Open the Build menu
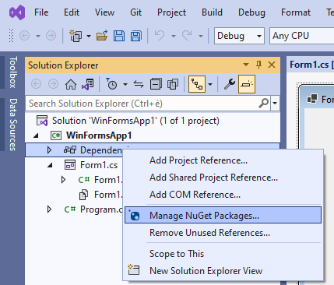 [212, 12]
